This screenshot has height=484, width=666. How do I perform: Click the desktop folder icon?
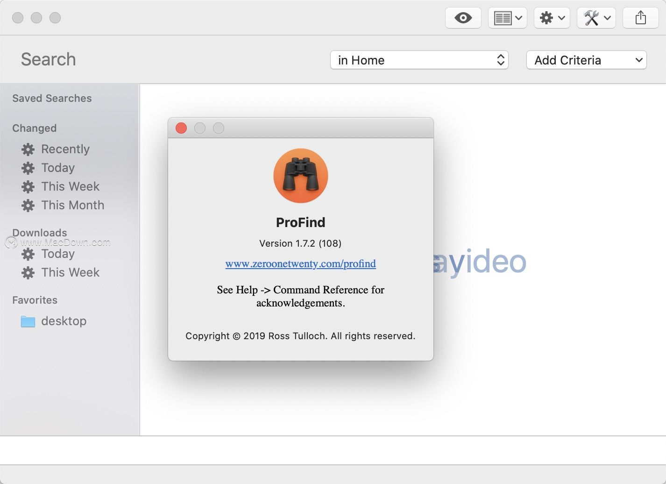click(28, 321)
